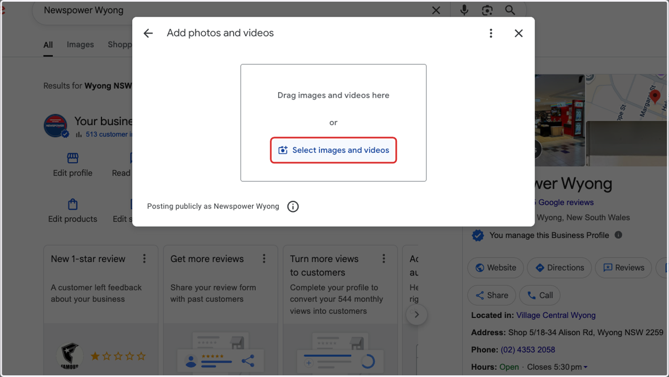Click the Call button
The image size is (669, 377).
tap(540, 296)
